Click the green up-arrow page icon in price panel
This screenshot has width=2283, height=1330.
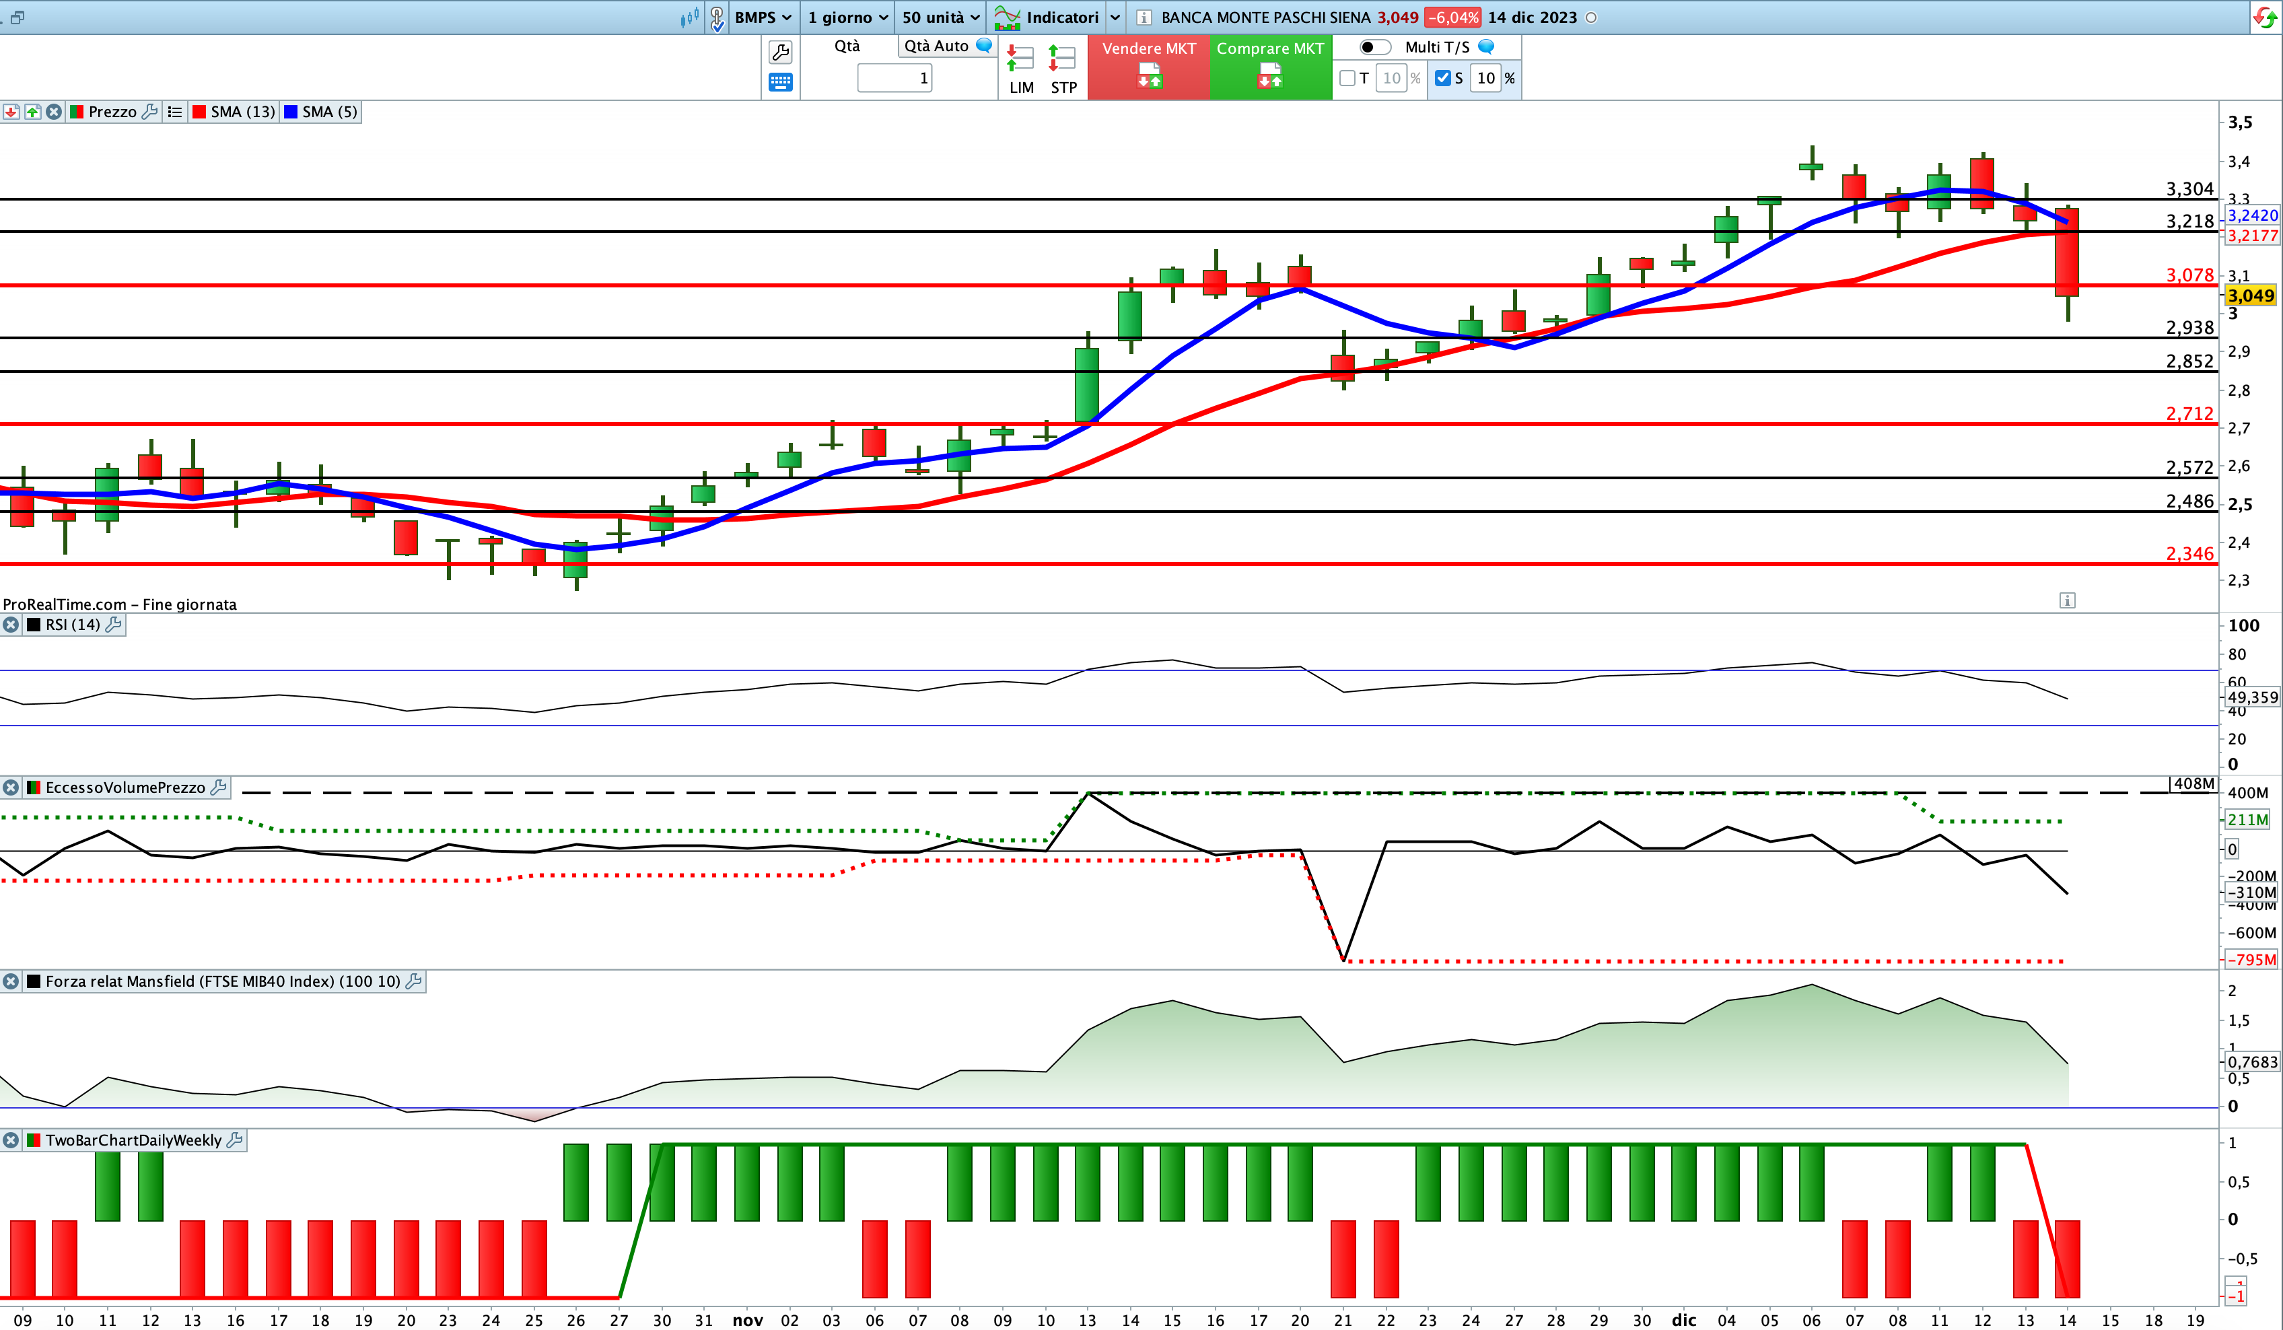tap(32, 112)
